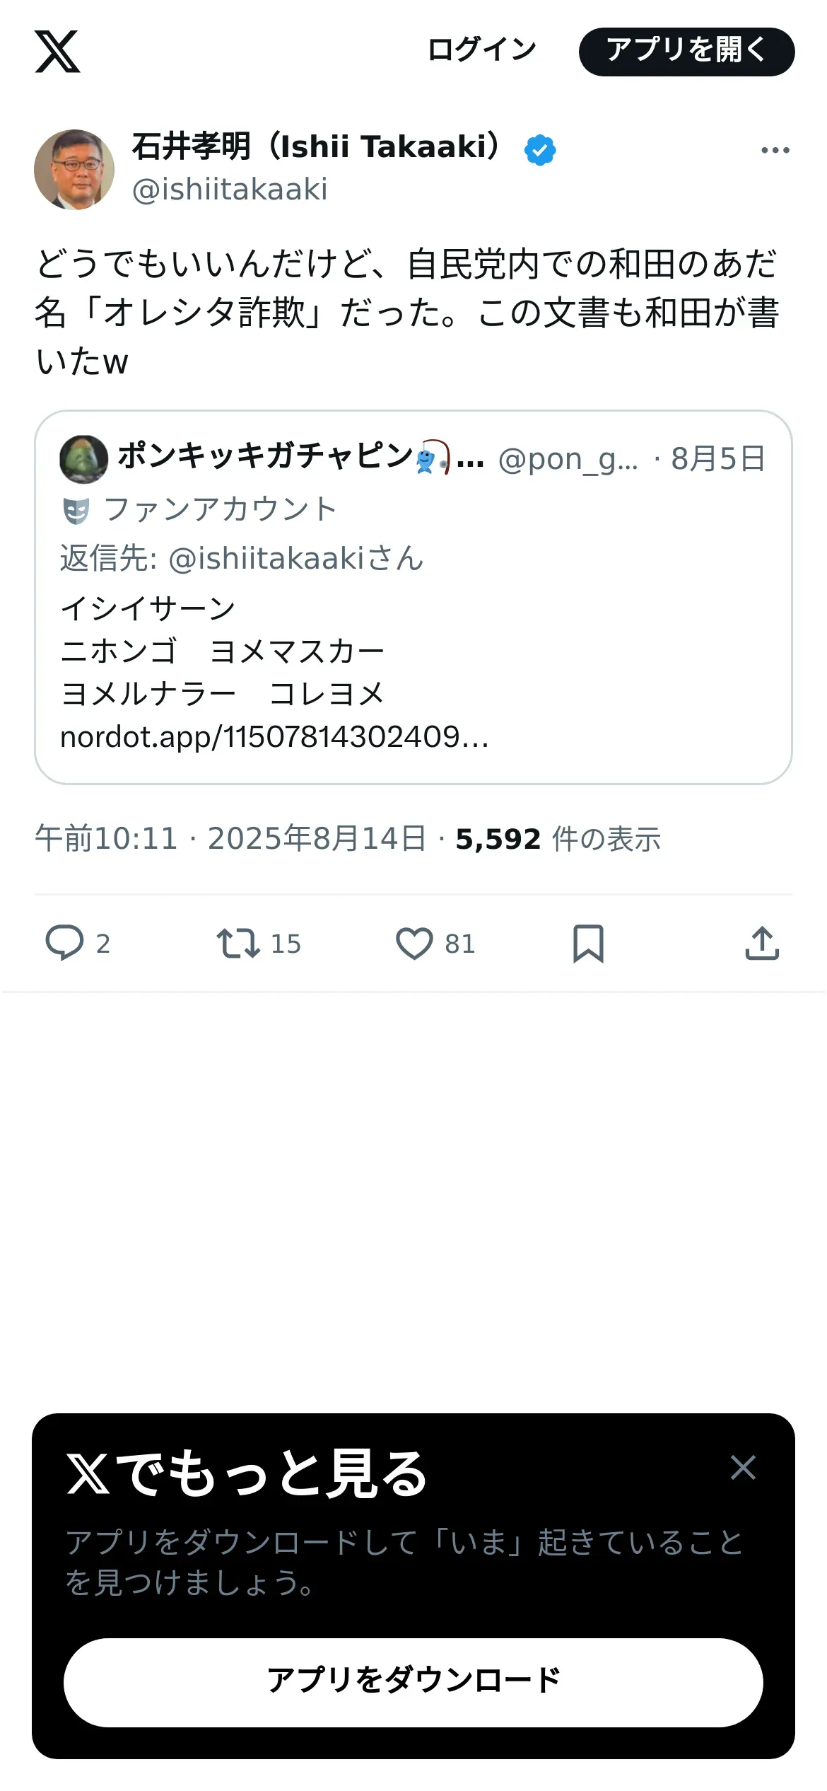This screenshot has width=827, height=1791.
Task: Click the blue verified badge
Action: (x=540, y=150)
